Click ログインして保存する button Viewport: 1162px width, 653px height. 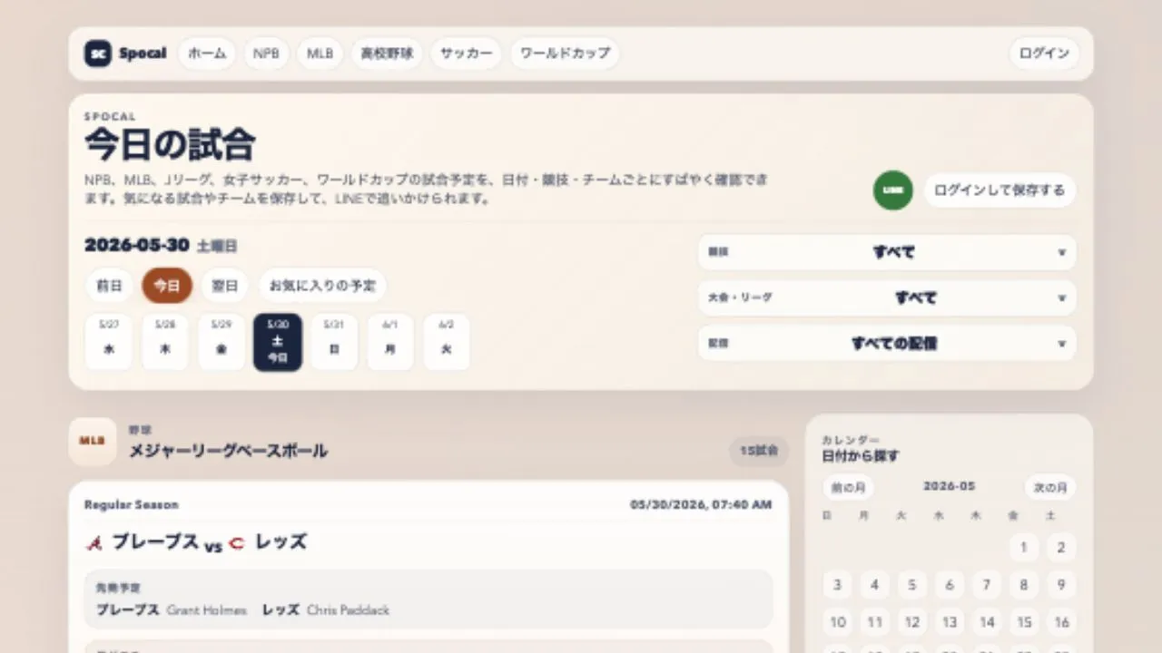pyautogui.click(x=1000, y=190)
